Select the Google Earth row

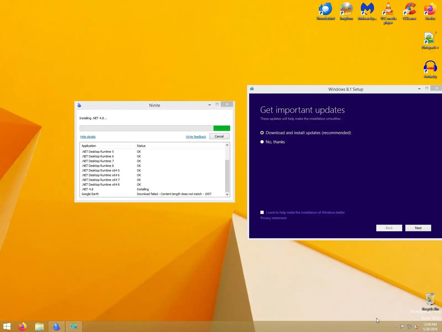[x=152, y=194]
